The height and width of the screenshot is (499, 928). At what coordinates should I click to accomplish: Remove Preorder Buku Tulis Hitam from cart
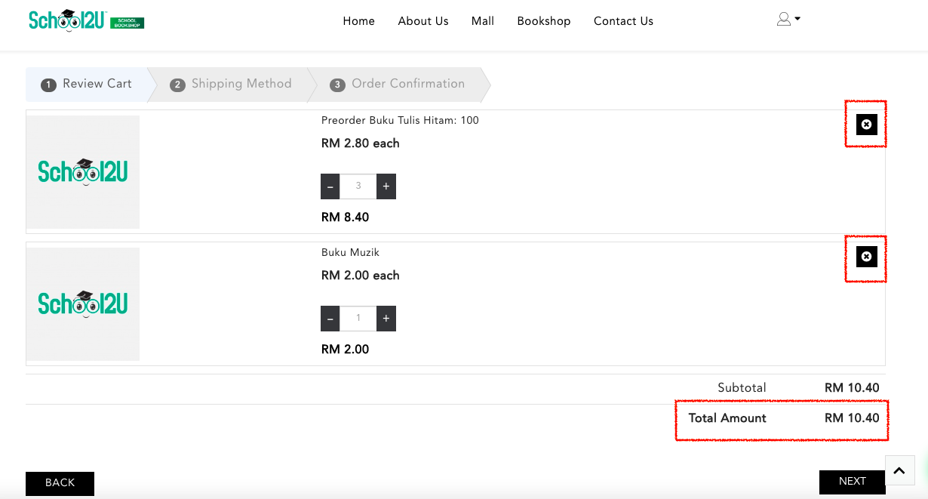tap(866, 125)
